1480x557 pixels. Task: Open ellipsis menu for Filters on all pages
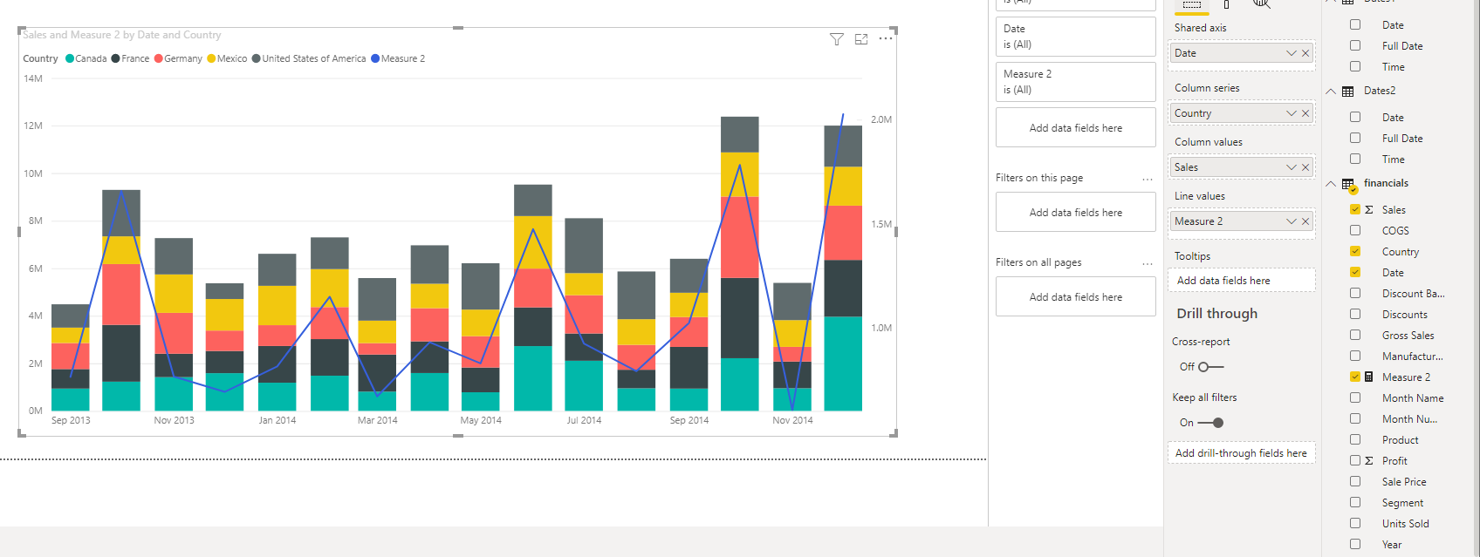pos(1148,263)
